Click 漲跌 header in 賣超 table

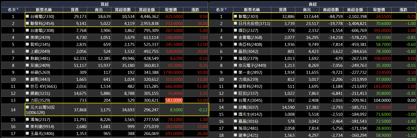pyautogui.click(x=403, y=10)
